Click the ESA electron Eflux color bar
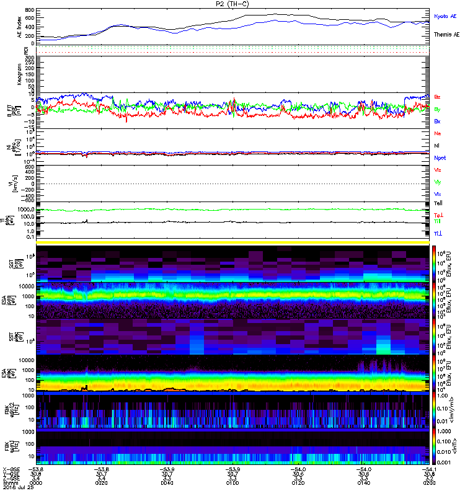This screenshot has width=465, height=496. [x=434, y=373]
